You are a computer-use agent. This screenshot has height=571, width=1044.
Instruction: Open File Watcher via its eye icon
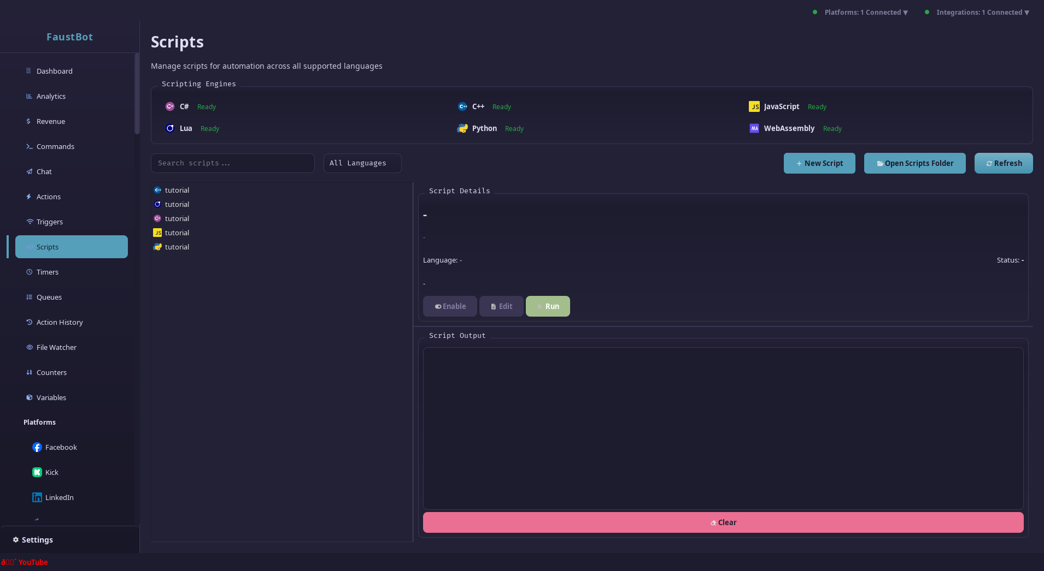tap(29, 347)
